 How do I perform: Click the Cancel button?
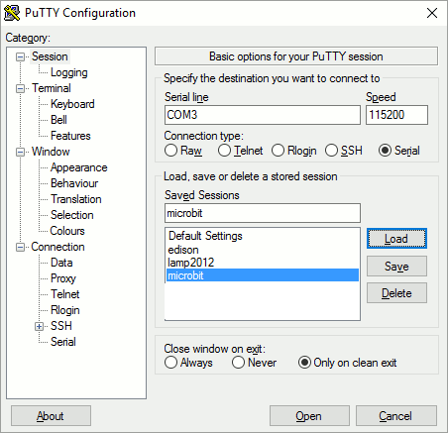(395, 416)
